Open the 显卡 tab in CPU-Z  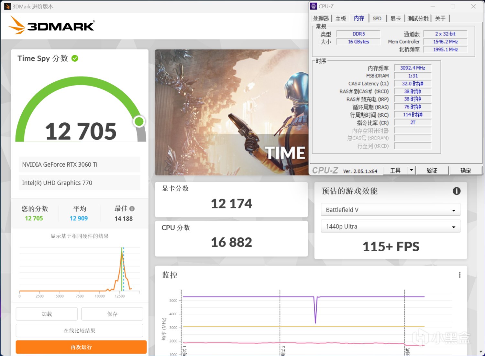pos(395,18)
